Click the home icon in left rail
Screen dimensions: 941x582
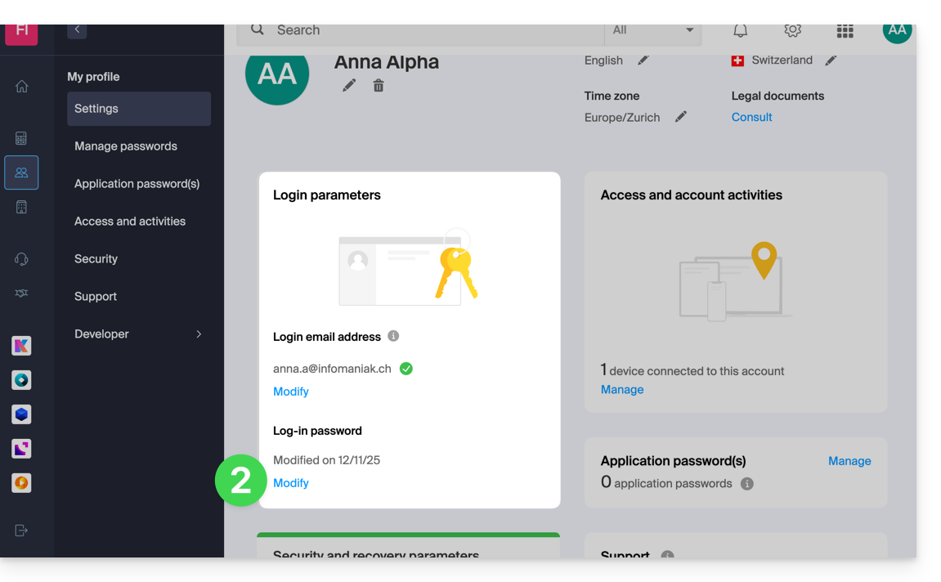click(22, 87)
